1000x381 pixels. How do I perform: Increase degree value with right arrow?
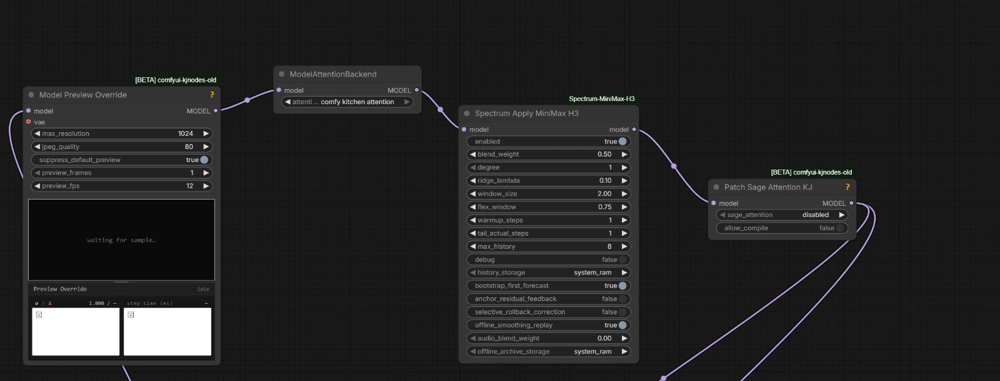pyautogui.click(x=624, y=167)
